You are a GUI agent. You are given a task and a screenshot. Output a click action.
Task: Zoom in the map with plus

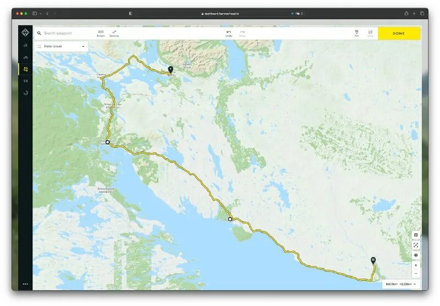(x=416, y=265)
